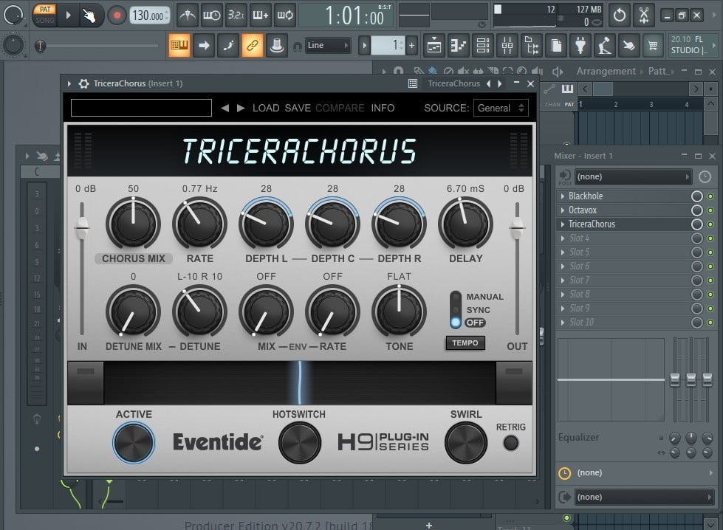Toggle the overdub icon
This screenshot has width=723, height=530.
[x=261, y=16]
